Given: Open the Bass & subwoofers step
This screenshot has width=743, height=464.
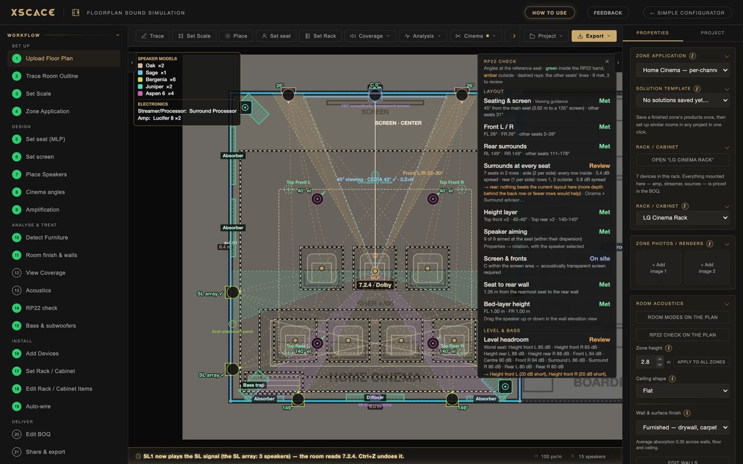Looking at the screenshot, I should (x=65, y=325).
